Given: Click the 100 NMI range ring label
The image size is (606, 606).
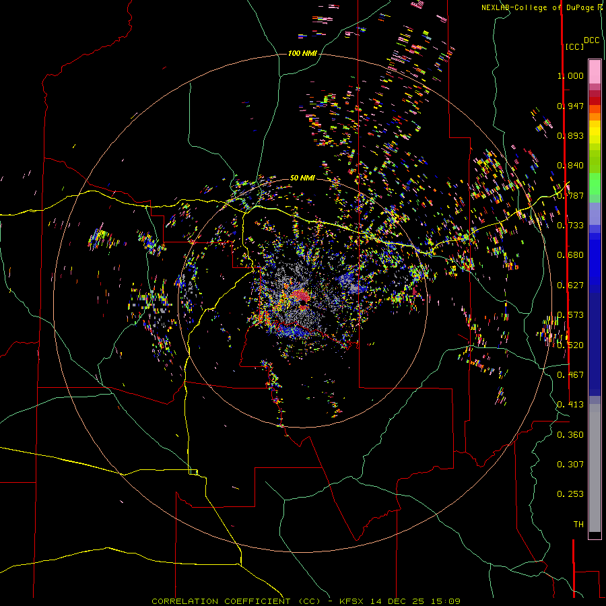Looking at the screenshot, I should [302, 53].
